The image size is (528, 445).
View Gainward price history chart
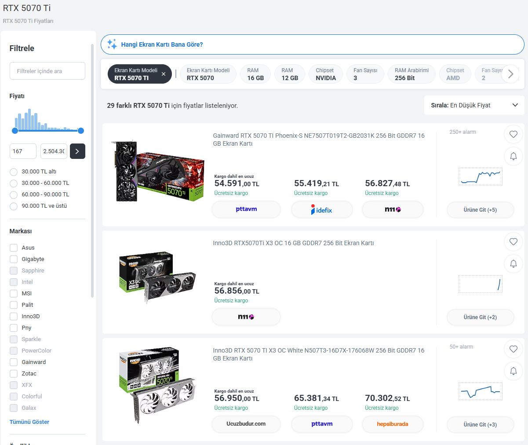[x=480, y=177]
